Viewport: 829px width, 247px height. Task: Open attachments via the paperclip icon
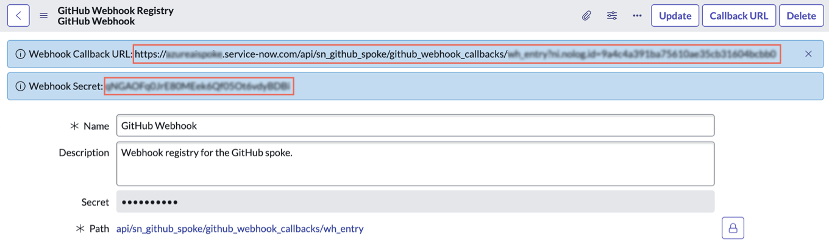[586, 16]
